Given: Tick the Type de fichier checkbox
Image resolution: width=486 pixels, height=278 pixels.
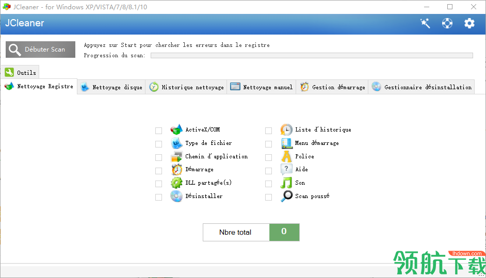Looking at the screenshot, I should click(x=159, y=144).
